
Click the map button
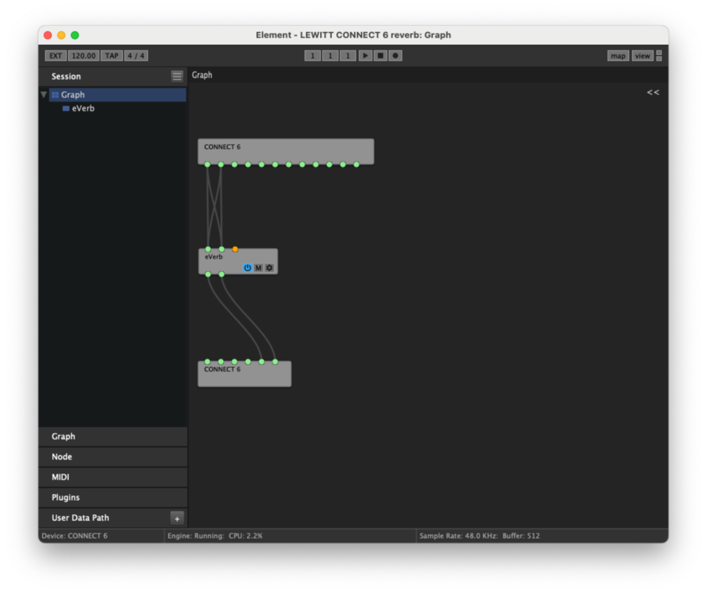point(618,56)
